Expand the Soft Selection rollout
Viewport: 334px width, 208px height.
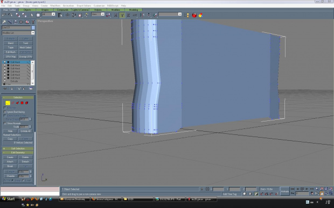coord(18,148)
